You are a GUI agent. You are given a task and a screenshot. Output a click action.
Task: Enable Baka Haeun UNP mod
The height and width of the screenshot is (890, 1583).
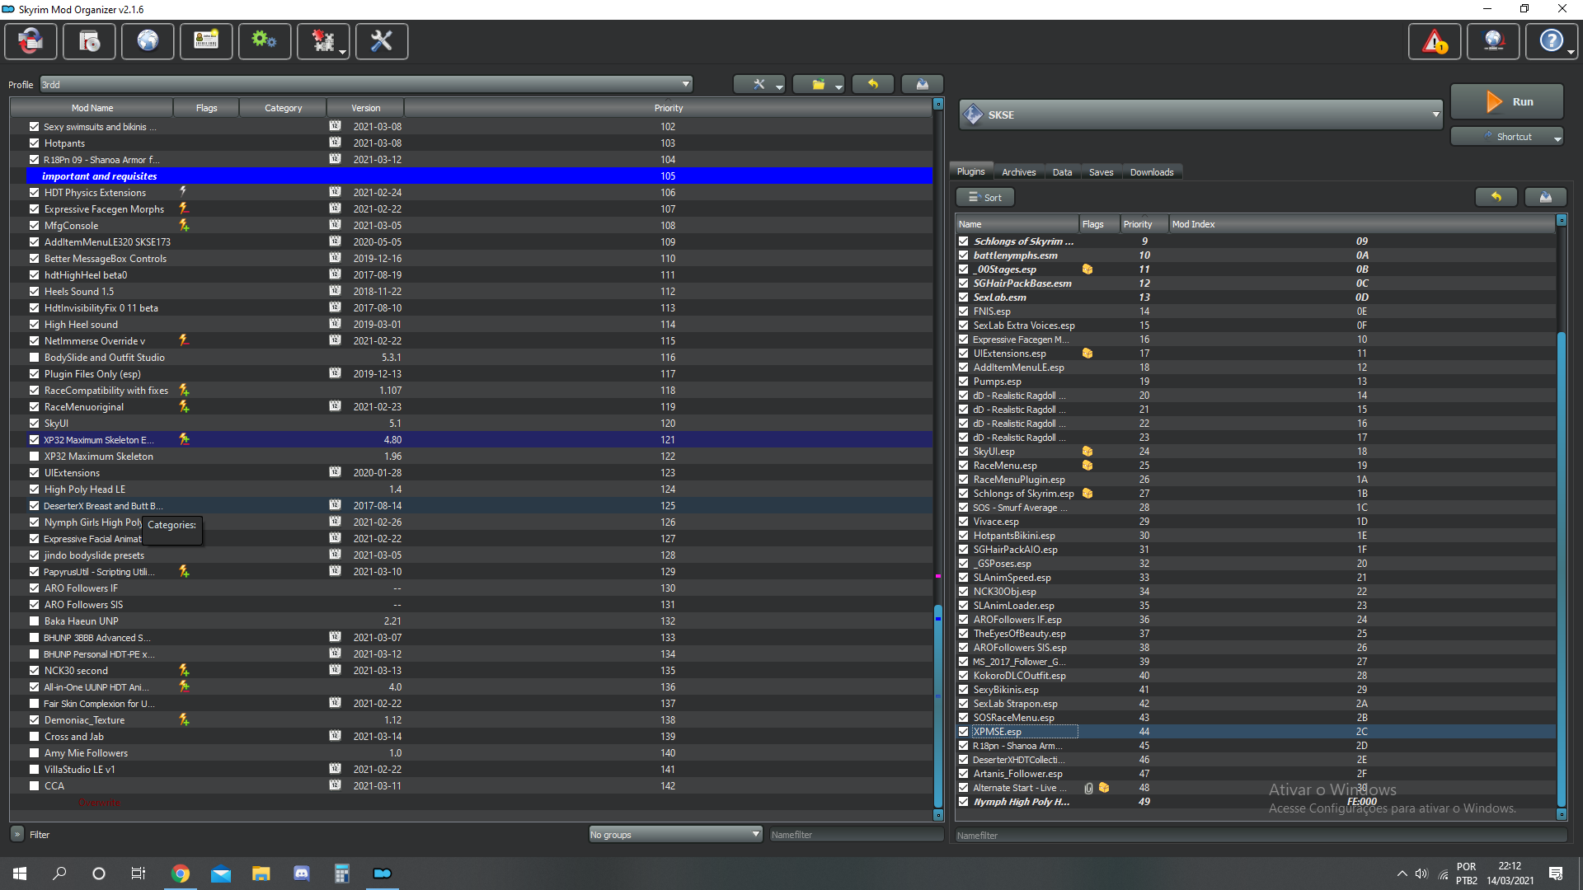[x=34, y=621]
